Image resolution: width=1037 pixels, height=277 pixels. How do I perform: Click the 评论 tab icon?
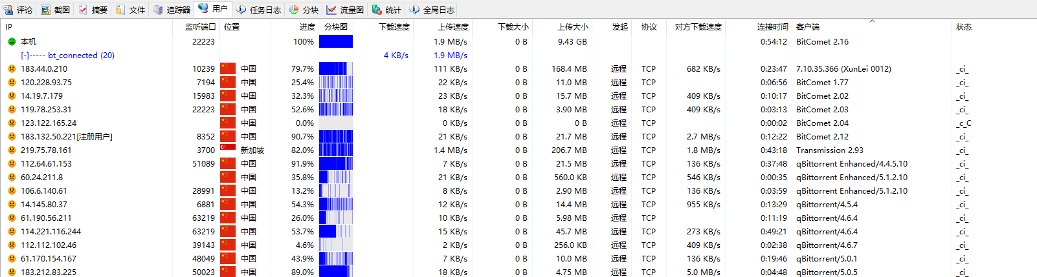(8, 10)
